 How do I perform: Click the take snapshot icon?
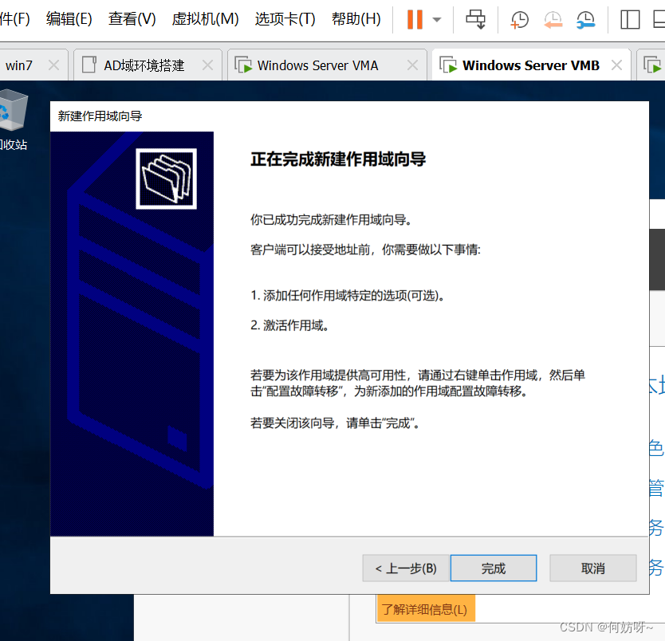pyautogui.click(x=519, y=19)
